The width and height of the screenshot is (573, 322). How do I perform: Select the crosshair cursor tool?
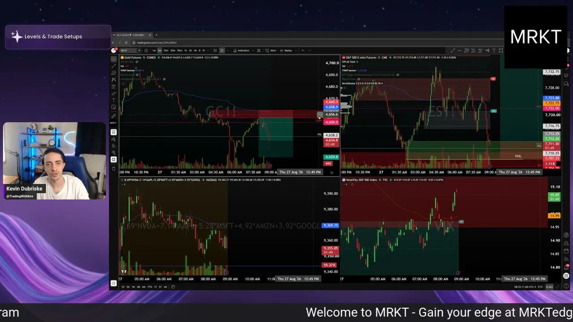114,59
